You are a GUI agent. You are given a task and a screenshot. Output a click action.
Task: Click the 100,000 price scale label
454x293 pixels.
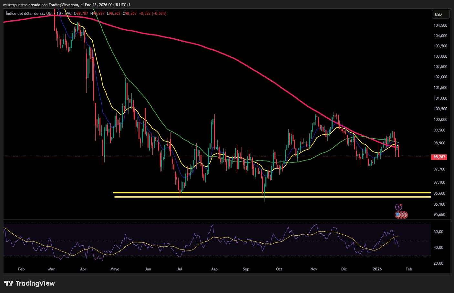(x=440, y=120)
